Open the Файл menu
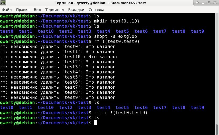The width and height of the screenshot is (219, 135). tap(7, 10)
